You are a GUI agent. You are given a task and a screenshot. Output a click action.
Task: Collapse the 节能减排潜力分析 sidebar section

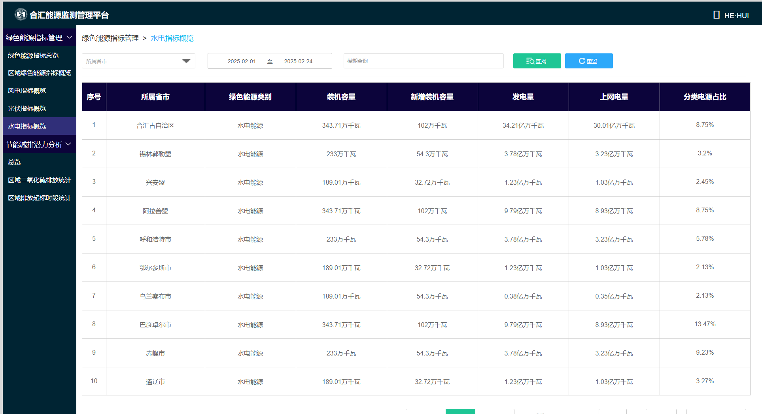68,144
